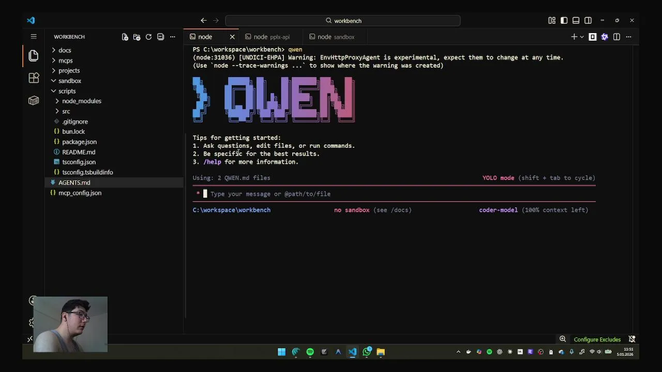The height and width of the screenshot is (372, 662).
Task: Click the VS Code icon in the taskbar
Action: pos(352,352)
